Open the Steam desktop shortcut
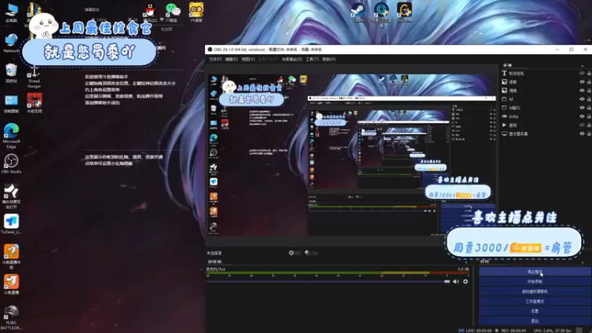This screenshot has height=333, width=592. 357,13
